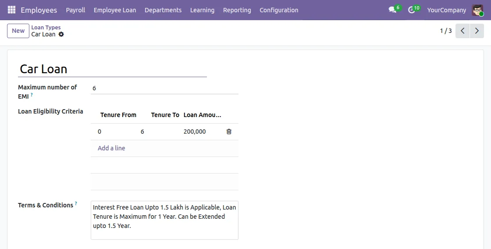Sort by Tenure From column header
Screen dimensions: 491x249
click(118, 115)
